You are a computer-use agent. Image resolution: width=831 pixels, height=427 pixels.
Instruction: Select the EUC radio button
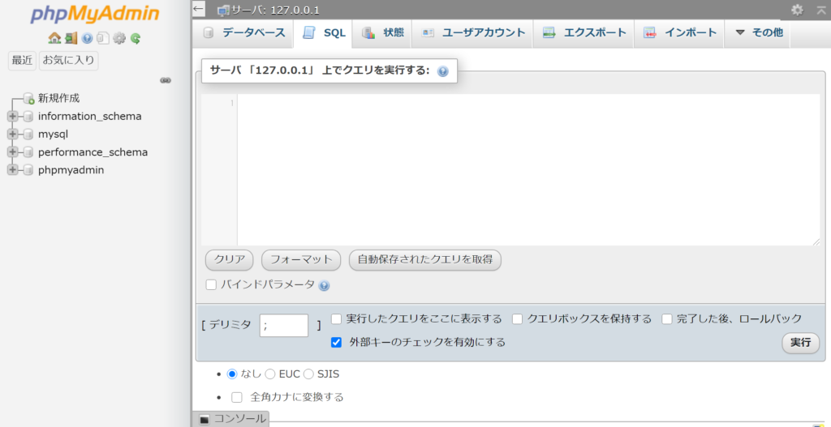(x=269, y=374)
